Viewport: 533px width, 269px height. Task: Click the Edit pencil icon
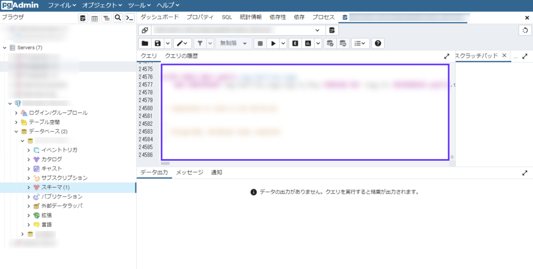[x=183, y=44]
